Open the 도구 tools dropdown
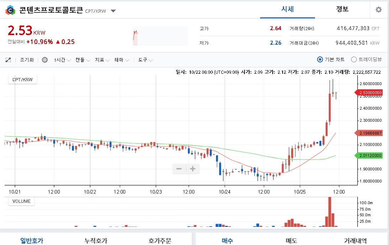The height and width of the screenshot is (245, 389). (145, 60)
